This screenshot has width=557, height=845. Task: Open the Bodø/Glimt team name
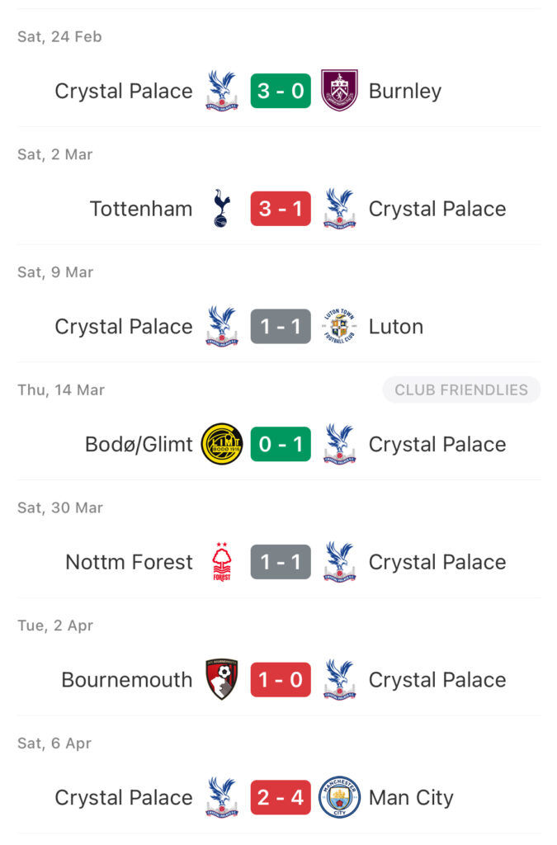[x=139, y=445]
